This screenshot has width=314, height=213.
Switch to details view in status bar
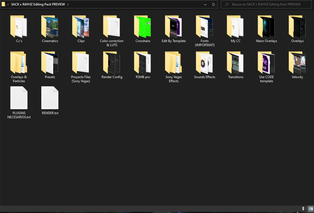pos(304,209)
